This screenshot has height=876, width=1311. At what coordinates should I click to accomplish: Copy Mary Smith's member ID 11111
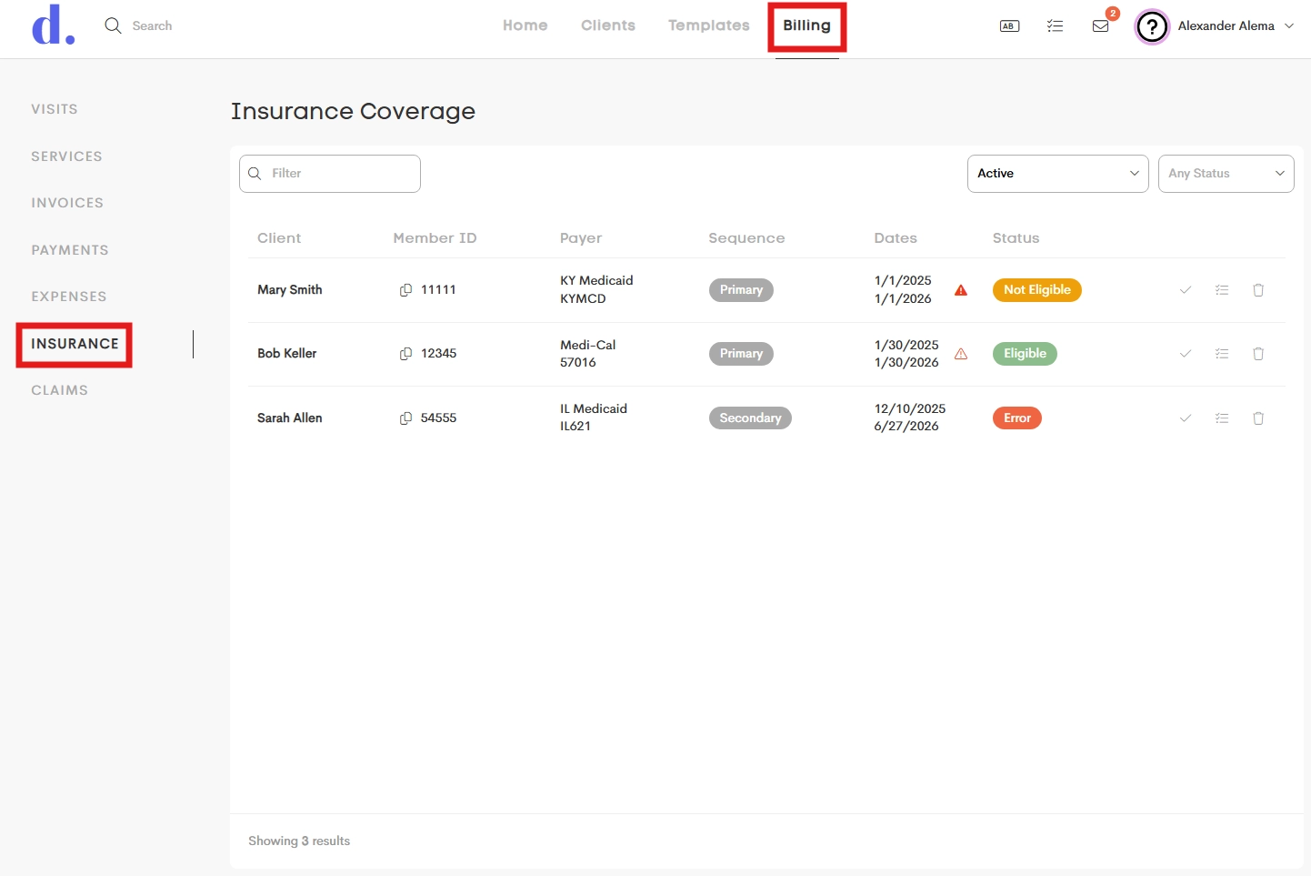tap(405, 290)
